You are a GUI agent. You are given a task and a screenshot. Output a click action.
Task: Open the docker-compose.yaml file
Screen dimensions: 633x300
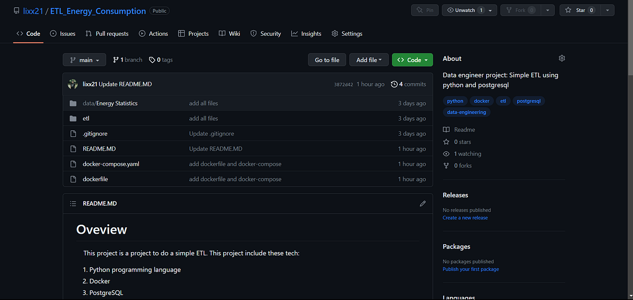click(111, 164)
